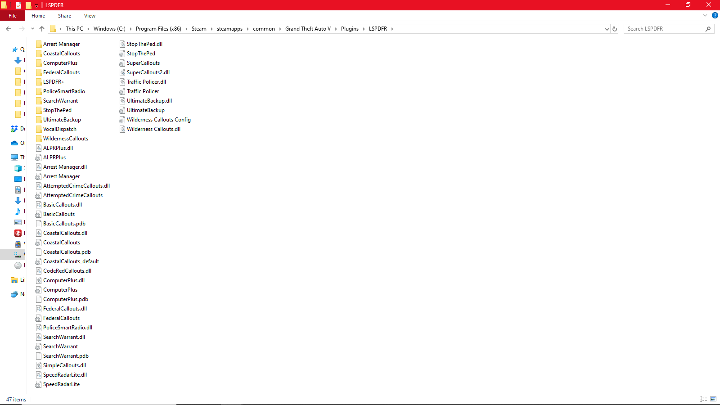Viewport: 720px width, 405px height.
Task: Select the LSPDFR+ folder
Action: [x=50, y=82]
